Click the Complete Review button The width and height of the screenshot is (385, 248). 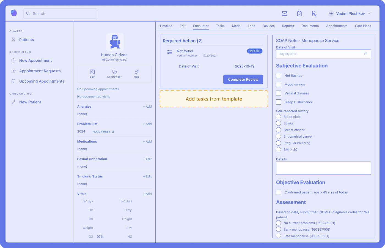[x=243, y=79]
